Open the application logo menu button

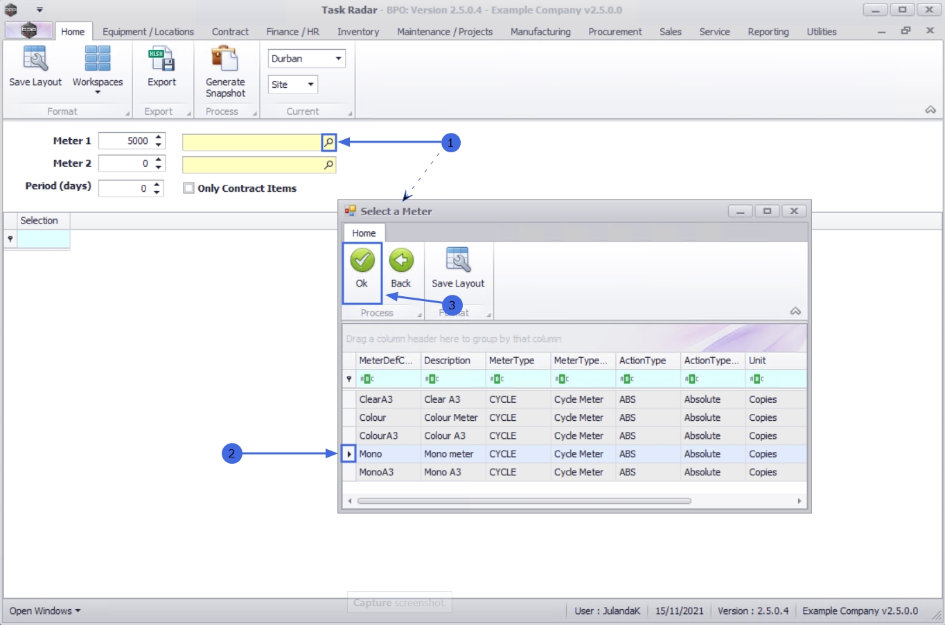pos(28,30)
